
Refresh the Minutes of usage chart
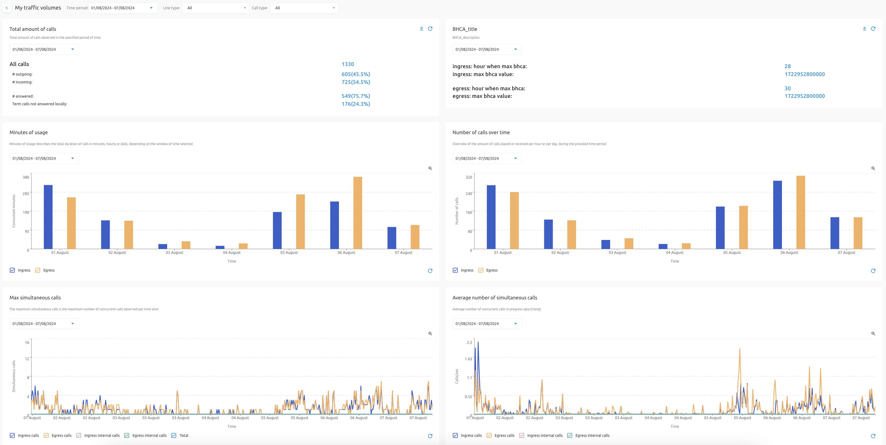pos(430,270)
